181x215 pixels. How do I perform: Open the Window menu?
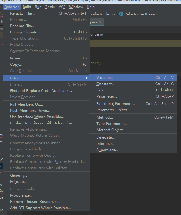[x=76, y=7]
